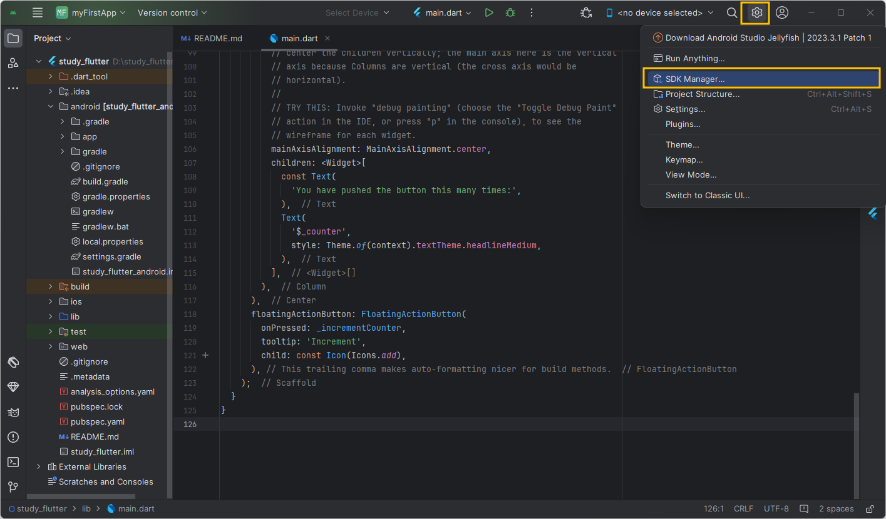The width and height of the screenshot is (886, 519).
Task: Open the no device selected dropdown
Action: click(659, 13)
